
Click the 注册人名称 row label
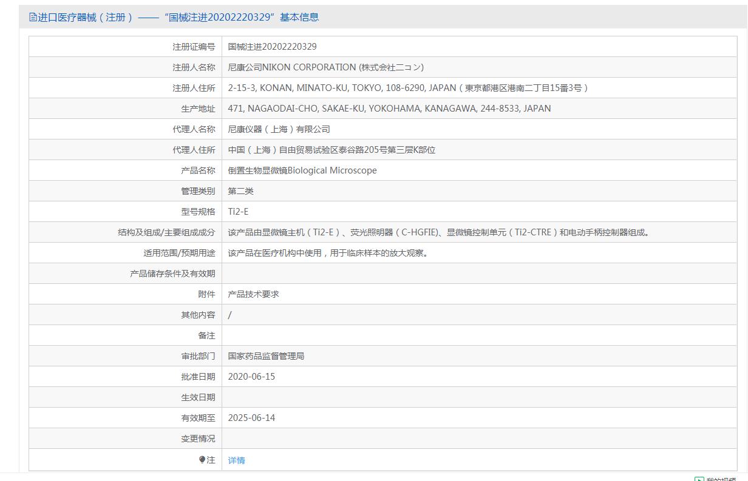tap(194, 67)
